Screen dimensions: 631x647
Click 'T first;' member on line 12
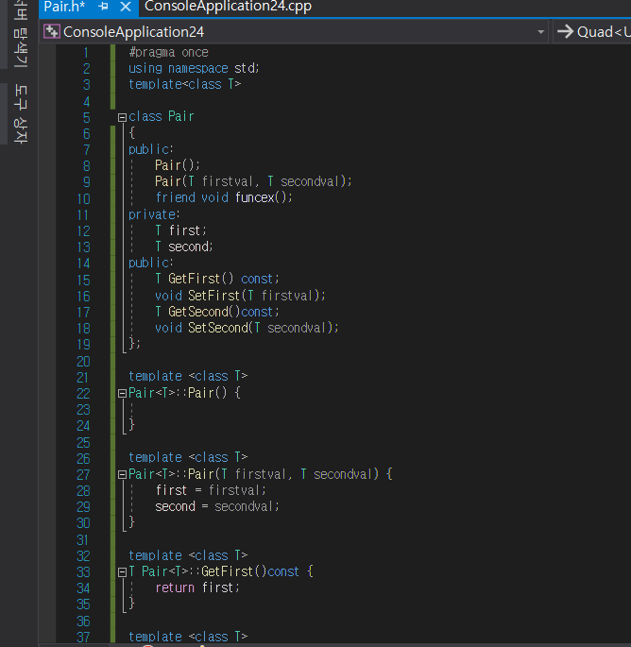pyautogui.click(x=180, y=230)
